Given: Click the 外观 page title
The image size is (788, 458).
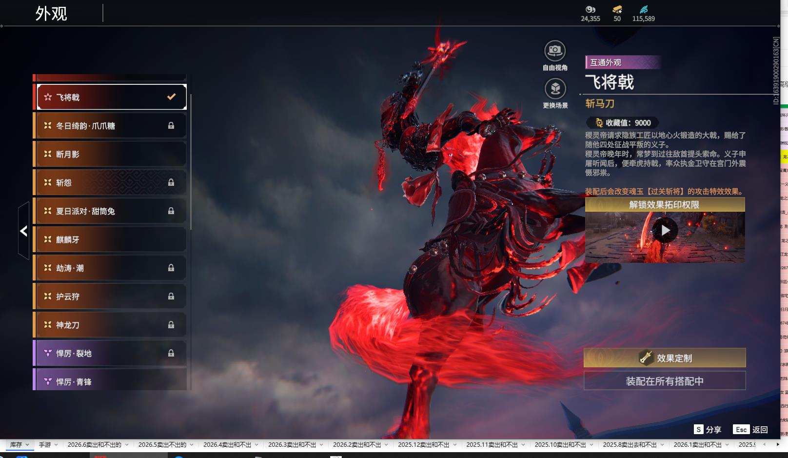Looking at the screenshot, I should [51, 13].
